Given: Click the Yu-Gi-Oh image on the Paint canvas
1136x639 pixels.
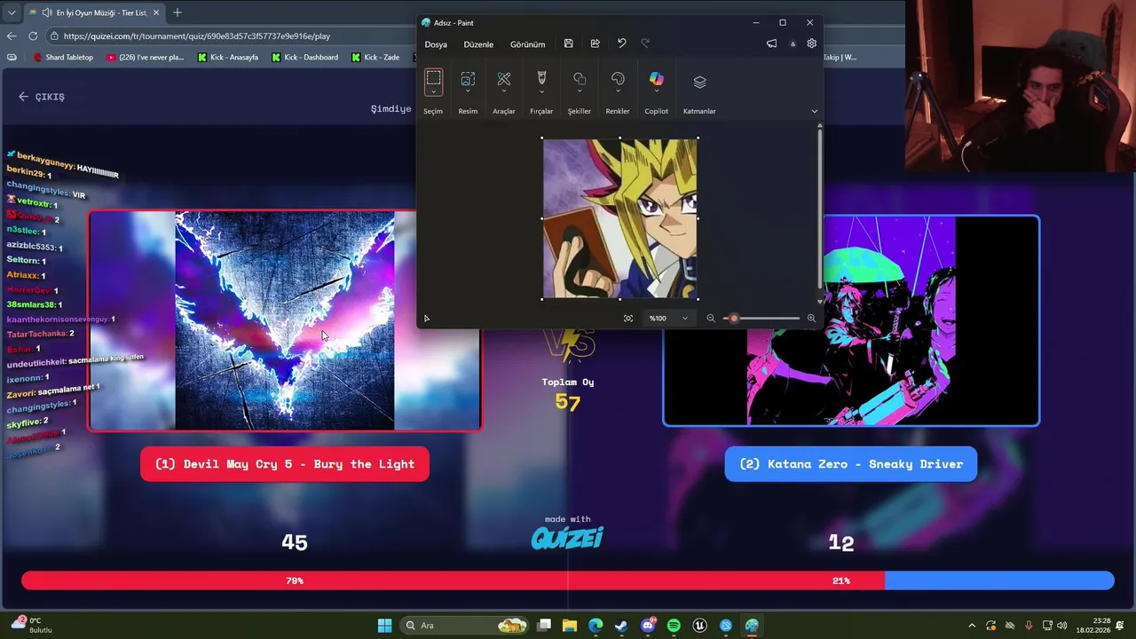Looking at the screenshot, I should (x=620, y=218).
